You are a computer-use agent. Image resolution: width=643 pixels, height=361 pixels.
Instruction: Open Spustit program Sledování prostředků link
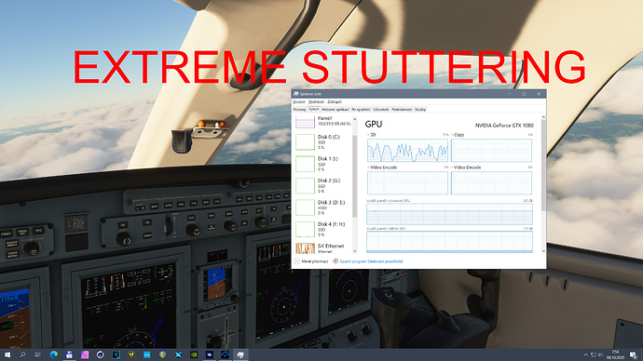371,261
